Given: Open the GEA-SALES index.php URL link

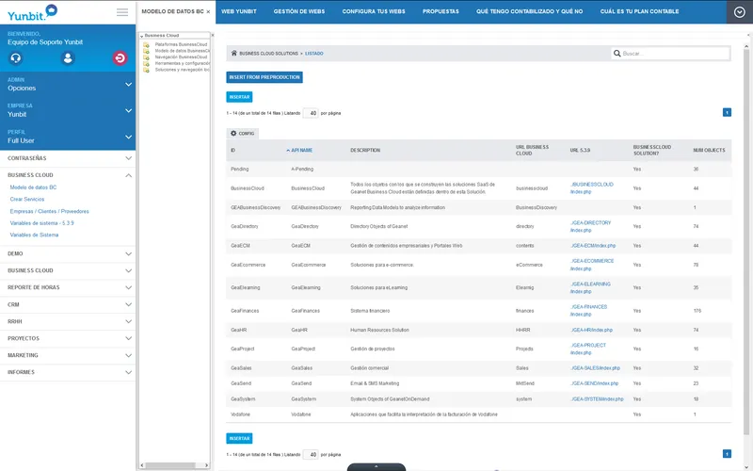Looking at the screenshot, I should [595, 368].
